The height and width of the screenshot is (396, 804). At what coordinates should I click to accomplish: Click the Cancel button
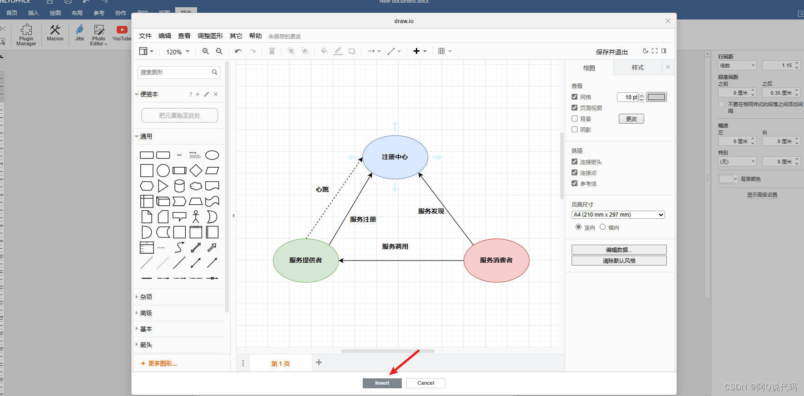(x=426, y=383)
